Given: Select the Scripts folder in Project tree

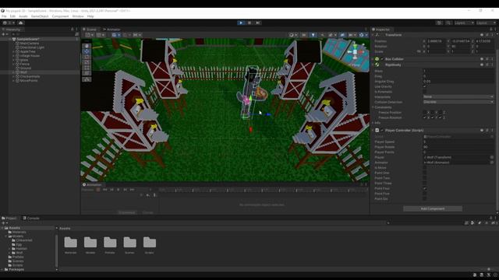Looking at the screenshot, I should pos(17,265).
